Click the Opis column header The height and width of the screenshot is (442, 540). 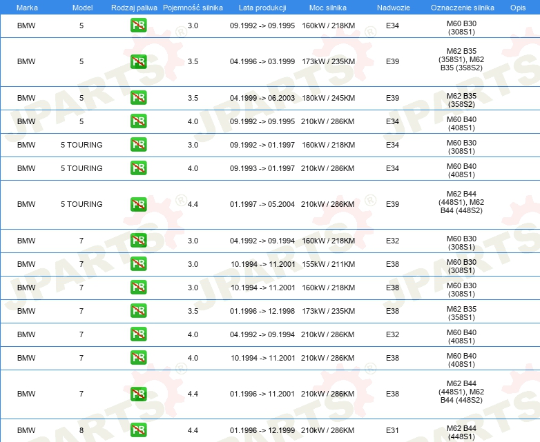click(x=517, y=7)
